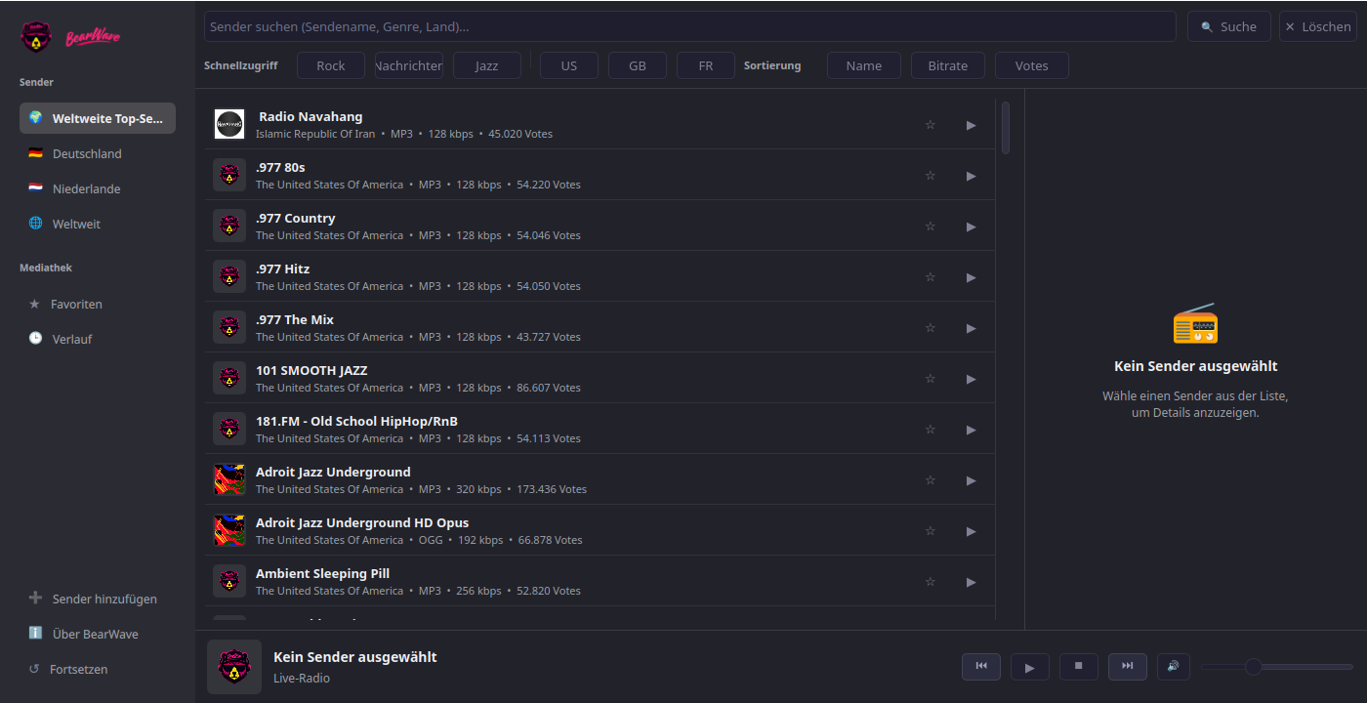Play the Radio Navahang station
1367x703 pixels.
971,125
